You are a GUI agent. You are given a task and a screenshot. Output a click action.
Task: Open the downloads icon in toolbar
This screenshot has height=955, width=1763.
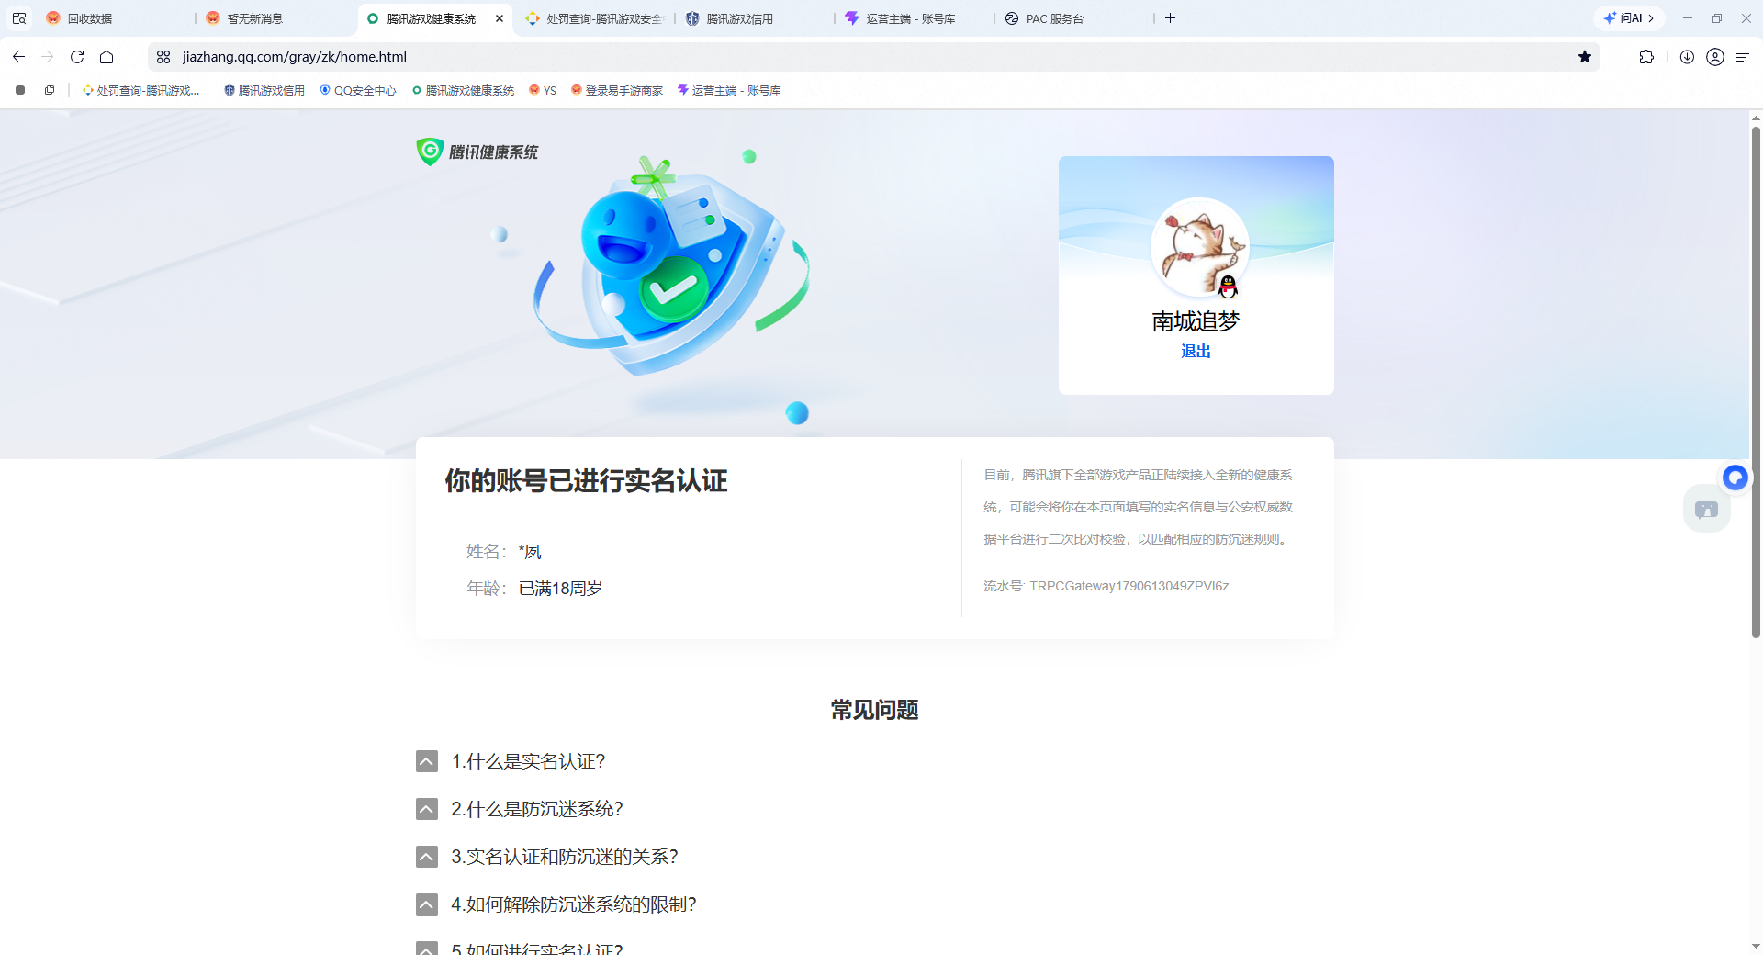(x=1687, y=57)
